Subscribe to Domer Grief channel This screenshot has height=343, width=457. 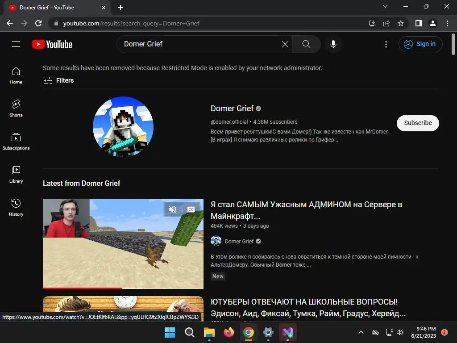click(x=418, y=123)
